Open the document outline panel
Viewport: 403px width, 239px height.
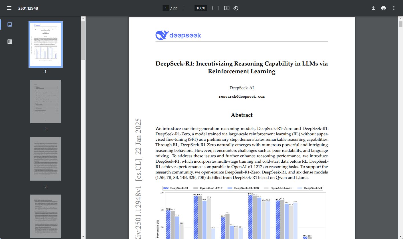(9, 41)
